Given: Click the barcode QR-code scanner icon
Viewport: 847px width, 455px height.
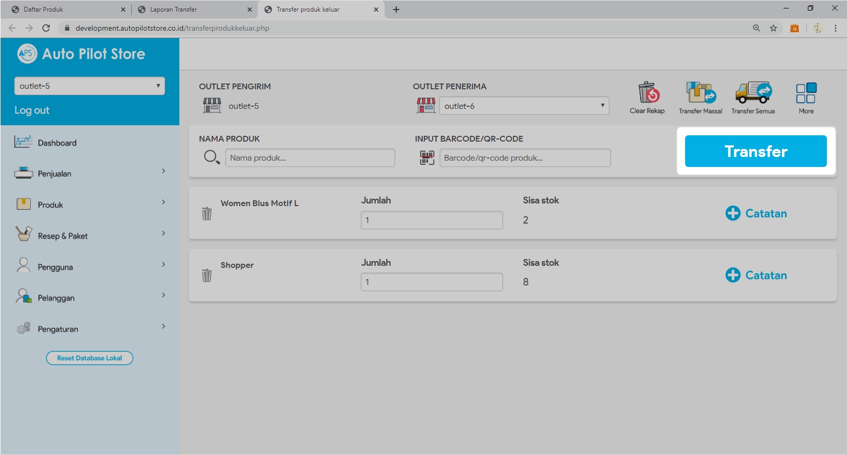Looking at the screenshot, I should tap(427, 157).
